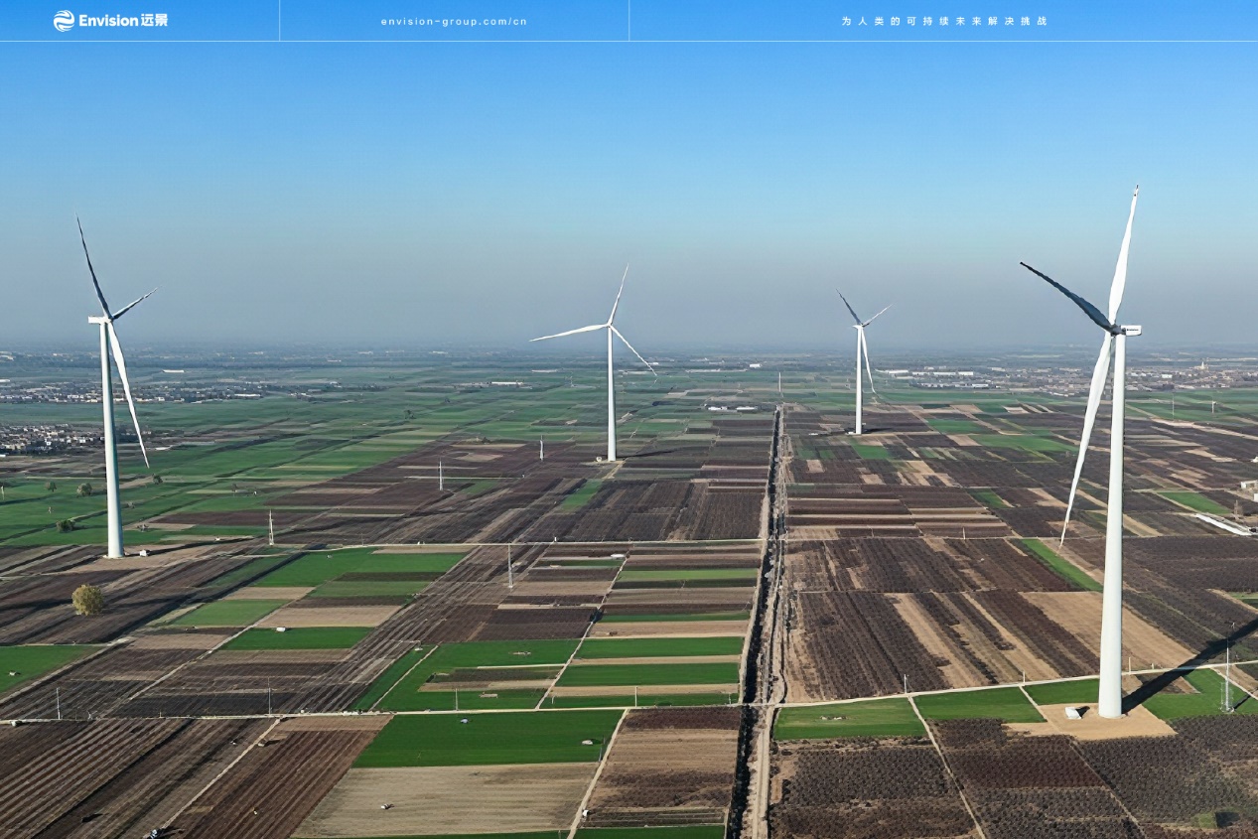1258x839 pixels.
Task: Select the lone yellow-green tree on the left
Action: (x=87, y=599)
